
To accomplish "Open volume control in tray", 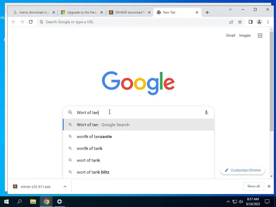I will 241,202.
